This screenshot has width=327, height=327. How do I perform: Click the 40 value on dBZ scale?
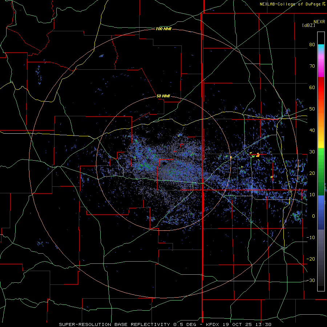(312, 130)
